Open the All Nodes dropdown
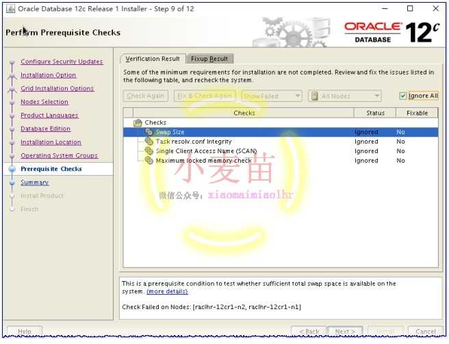449x344 pixels. (x=344, y=96)
